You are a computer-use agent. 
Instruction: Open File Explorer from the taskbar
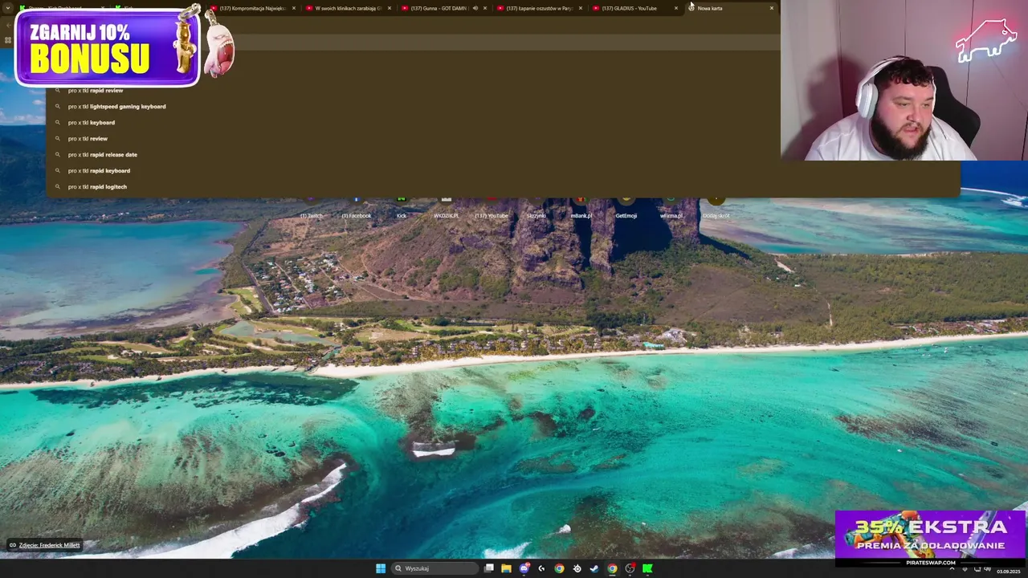point(506,568)
